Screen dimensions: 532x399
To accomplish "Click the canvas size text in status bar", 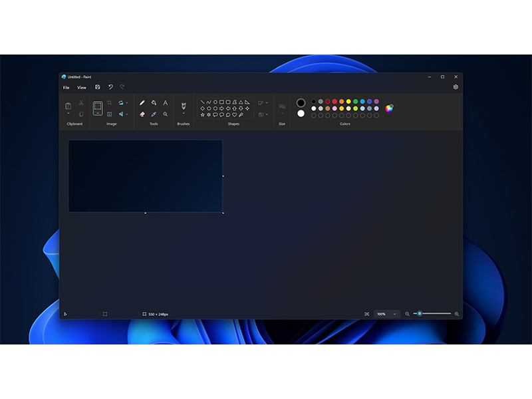I will (x=158, y=314).
